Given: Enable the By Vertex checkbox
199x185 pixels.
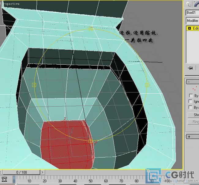Looking at the screenshot, I should 191,96.
